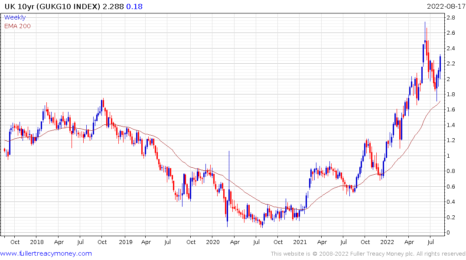The width and height of the screenshot is (466, 260).
Task: Click the 1.2 y-axis label
Action: [451, 140]
